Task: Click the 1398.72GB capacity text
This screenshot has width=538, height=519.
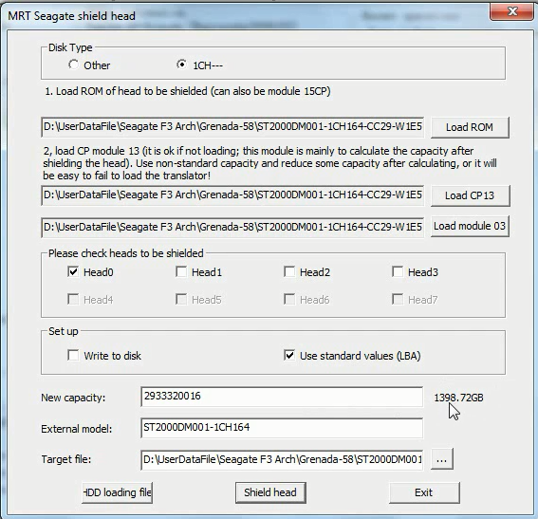Action: pos(458,398)
